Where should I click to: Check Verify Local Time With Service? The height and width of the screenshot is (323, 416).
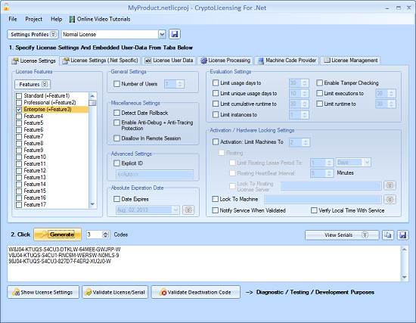314,210
